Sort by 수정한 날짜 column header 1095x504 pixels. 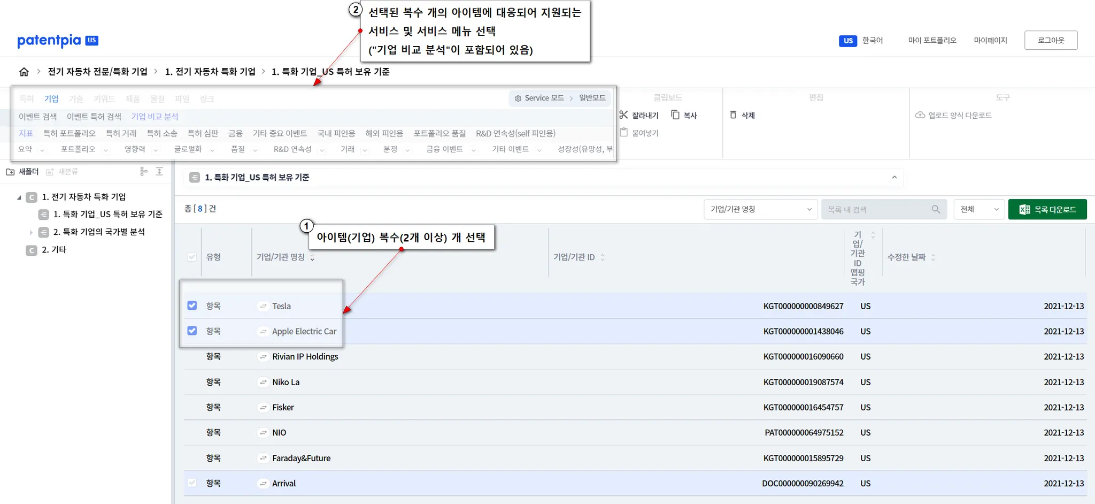(x=911, y=257)
